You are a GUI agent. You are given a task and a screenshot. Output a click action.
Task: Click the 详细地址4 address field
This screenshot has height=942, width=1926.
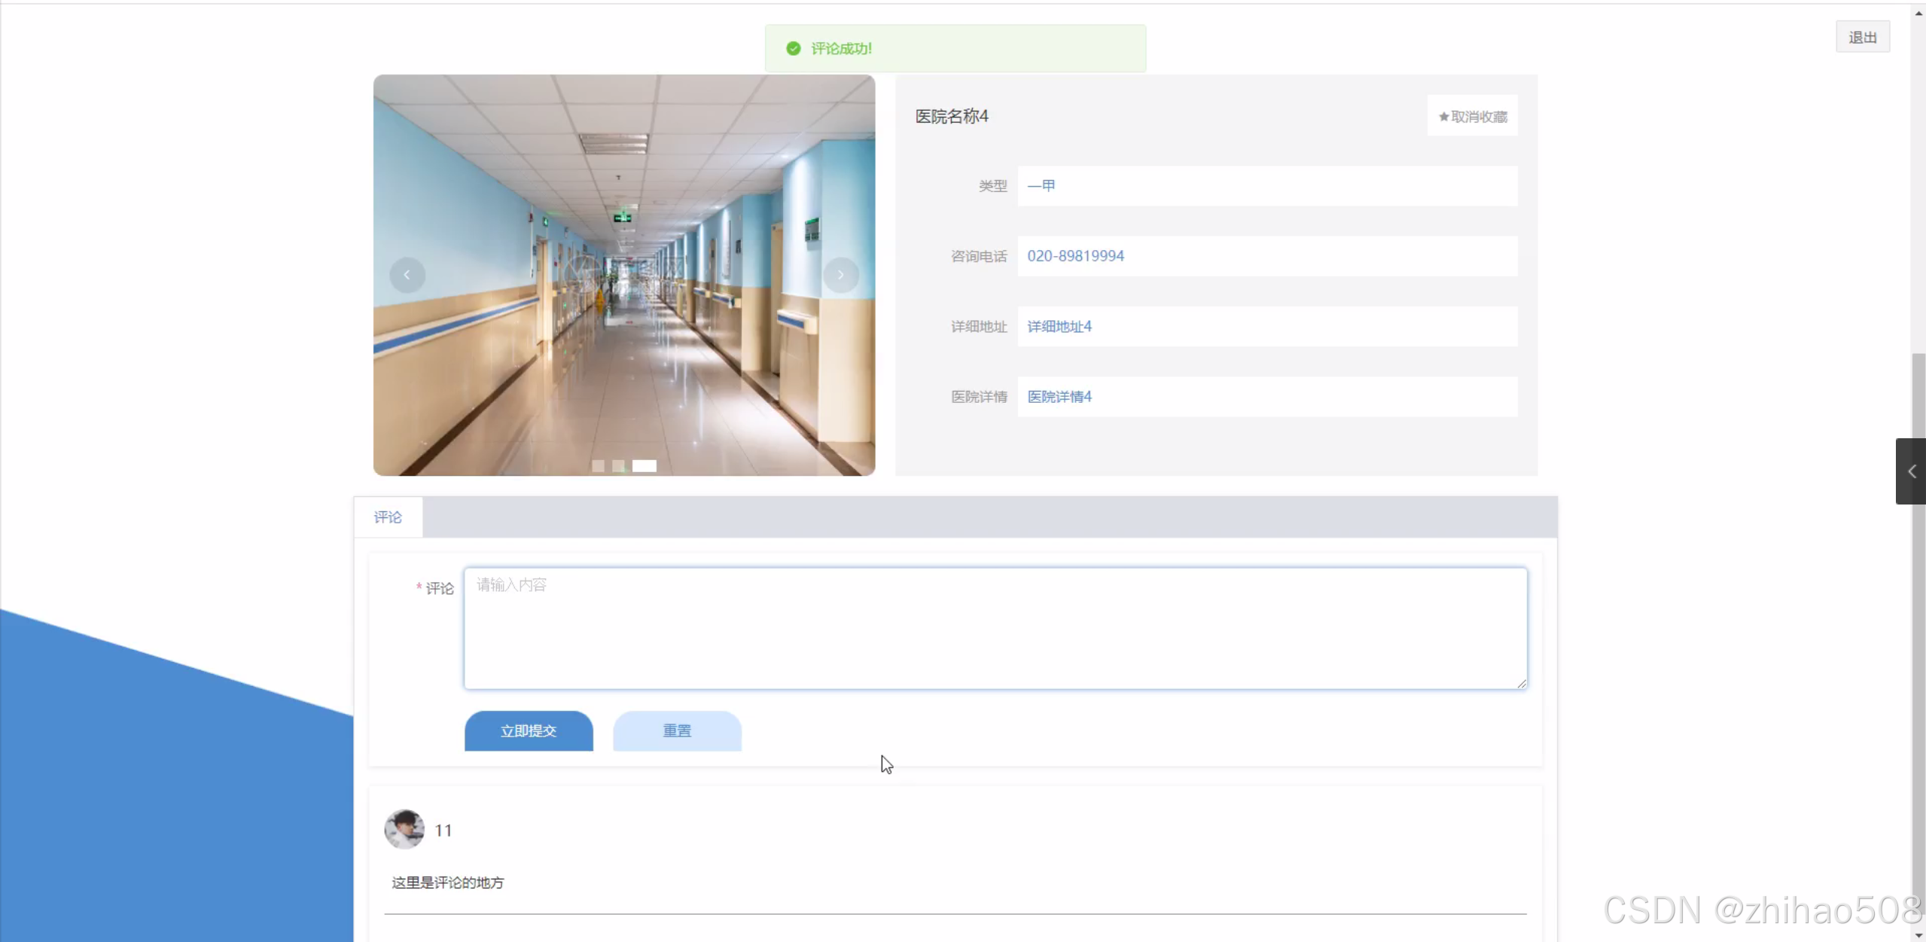click(x=1059, y=327)
